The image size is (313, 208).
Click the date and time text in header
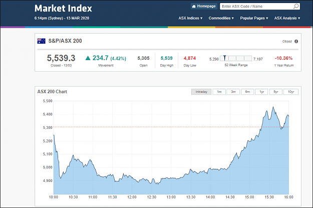[62, 18]
